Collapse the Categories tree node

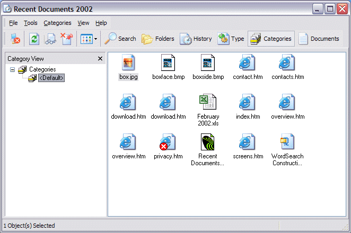[x=13, y=69]
